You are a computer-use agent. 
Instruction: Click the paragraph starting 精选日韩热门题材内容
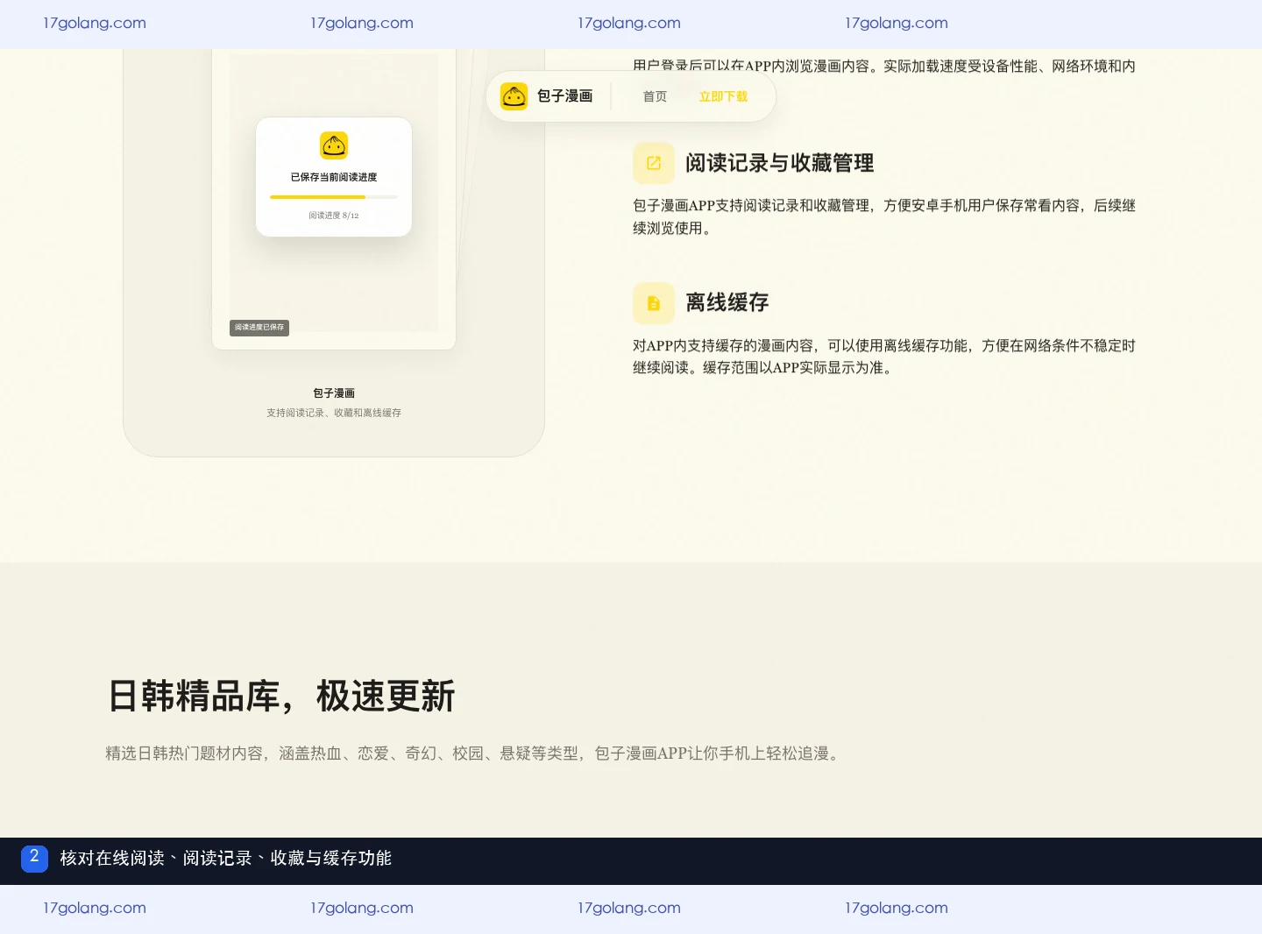473,754
